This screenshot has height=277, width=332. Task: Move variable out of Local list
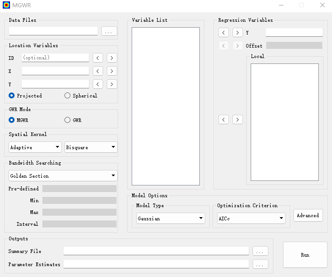[223, 120]
